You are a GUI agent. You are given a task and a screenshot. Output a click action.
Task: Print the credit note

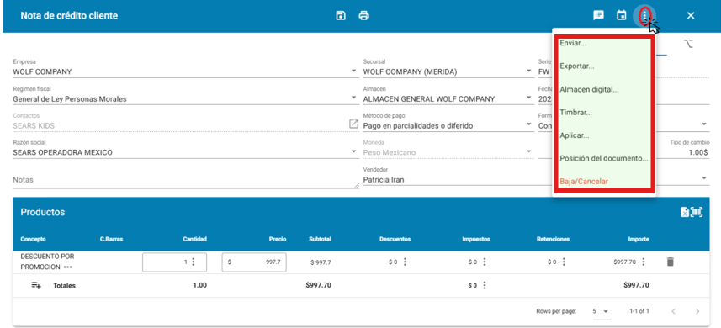click(363, 16)
